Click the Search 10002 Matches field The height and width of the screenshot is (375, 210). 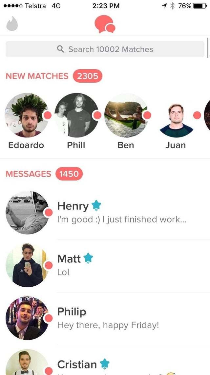105,49
